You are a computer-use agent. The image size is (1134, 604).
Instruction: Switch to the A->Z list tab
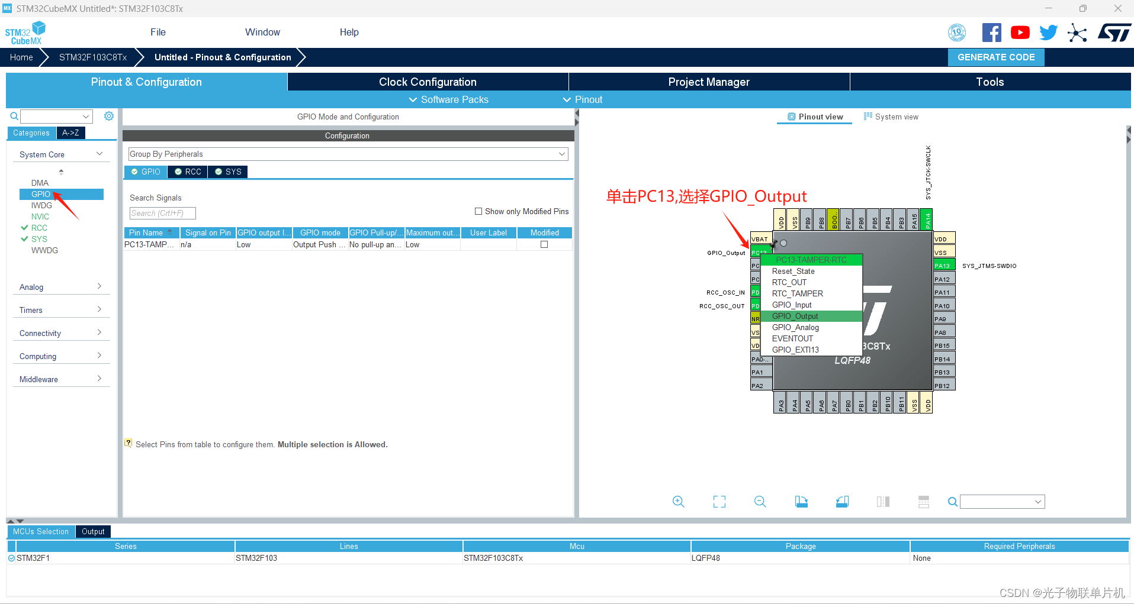71,133
